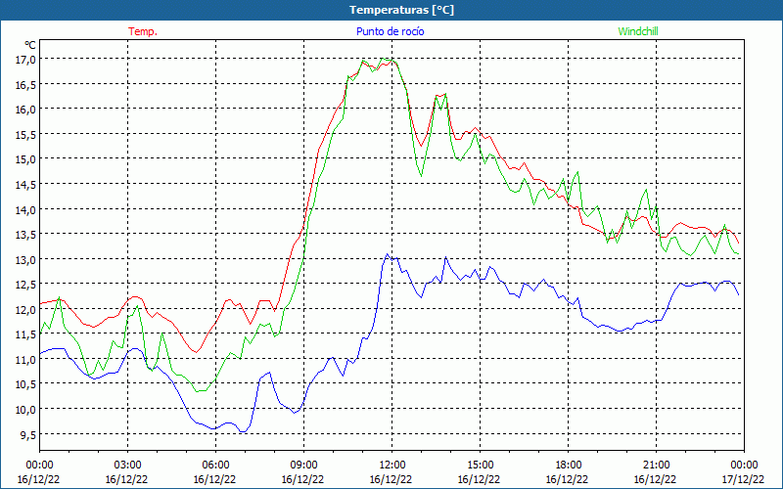Viewport: 783px width, 489px height.
Task: Click the 12,0 y-axis value
Action: tap(26, 309)
